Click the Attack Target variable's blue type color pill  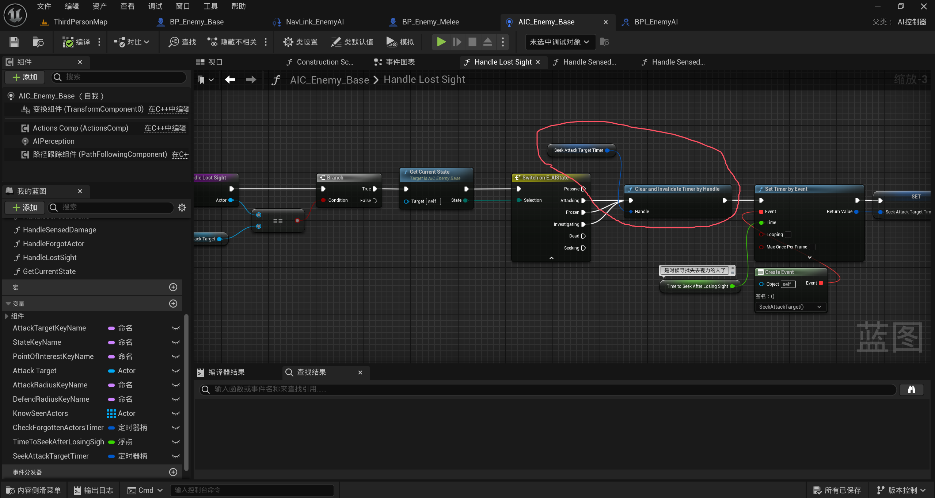[111, 371]
